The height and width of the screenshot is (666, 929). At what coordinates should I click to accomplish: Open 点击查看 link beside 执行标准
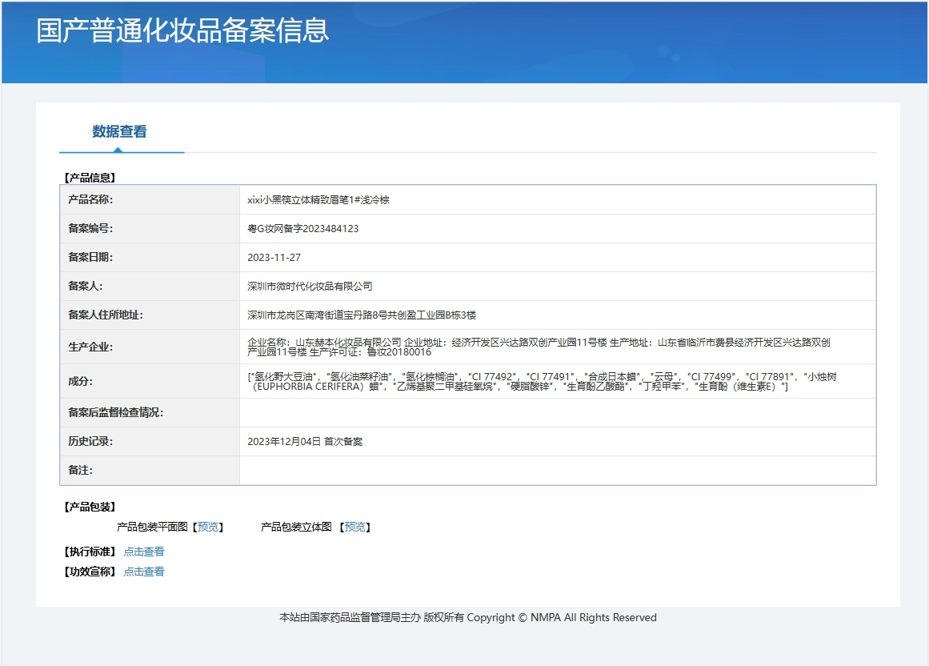click(144, 552)
